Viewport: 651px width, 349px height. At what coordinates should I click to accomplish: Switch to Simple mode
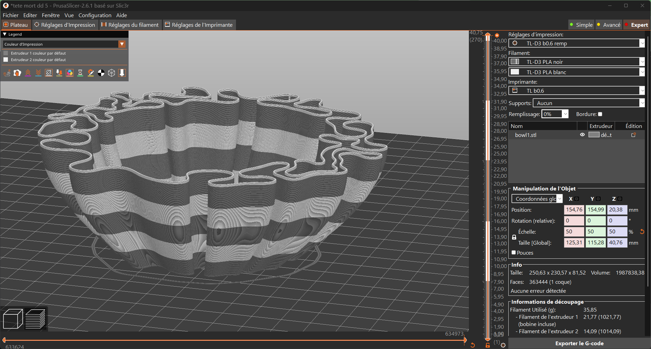(581, 25)
